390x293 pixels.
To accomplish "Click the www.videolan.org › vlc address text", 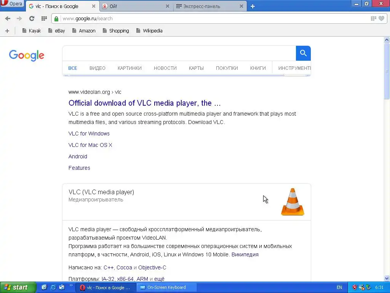I will (95, 92).
